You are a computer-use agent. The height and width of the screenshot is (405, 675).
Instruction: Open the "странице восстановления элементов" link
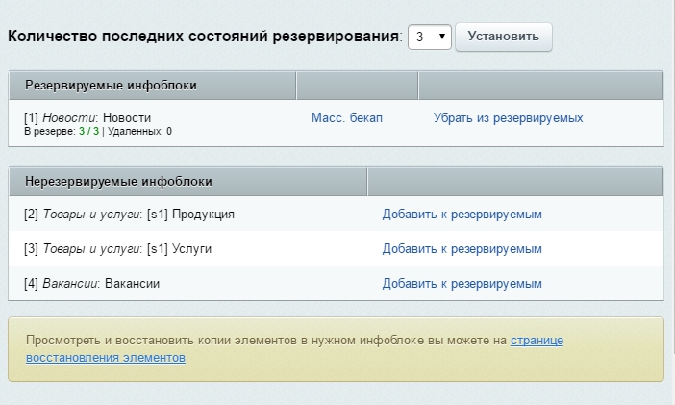pyautogui.click(x=536, y=341)
